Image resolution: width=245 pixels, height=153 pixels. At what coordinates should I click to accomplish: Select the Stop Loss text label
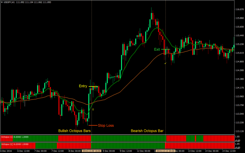click(x=106, y=125)
